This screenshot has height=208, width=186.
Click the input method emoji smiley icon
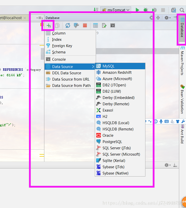156,121
